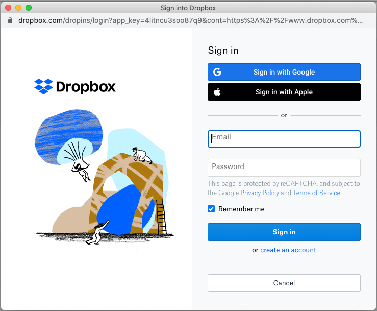Close the window with red button
The height and width of the screenshot is (311, 377).
pyautogui.click(x=8, y=8)
